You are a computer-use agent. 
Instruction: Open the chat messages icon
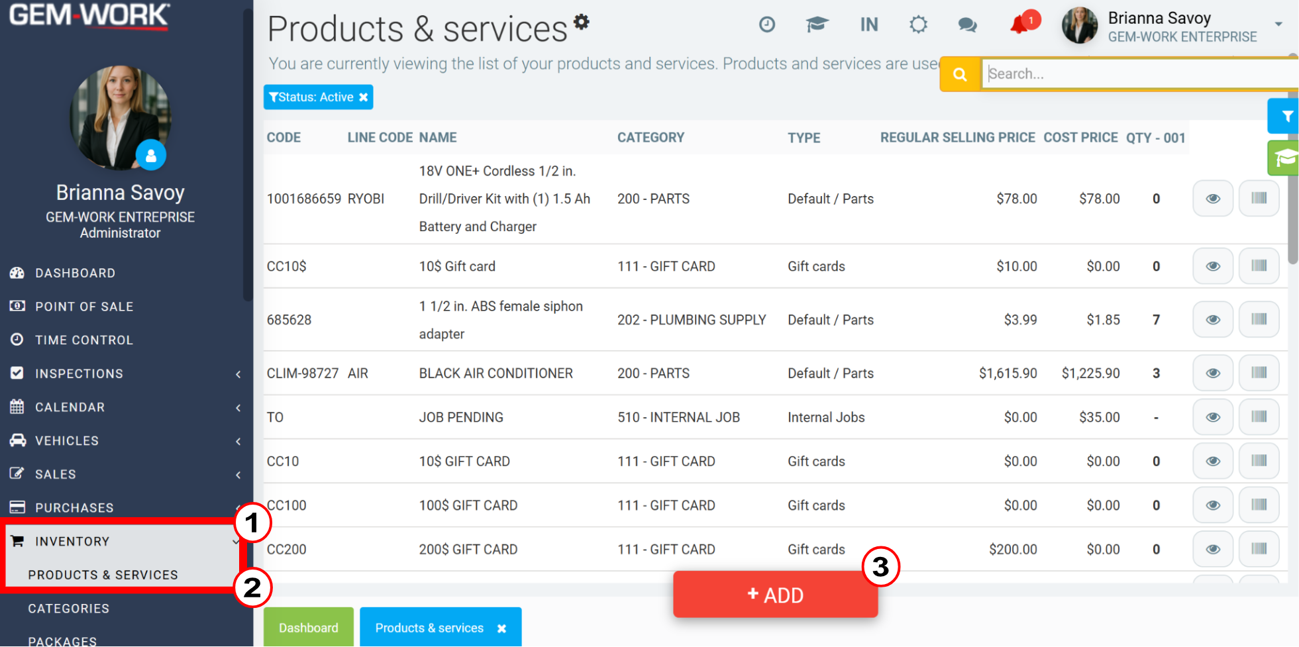click(967, 25)
